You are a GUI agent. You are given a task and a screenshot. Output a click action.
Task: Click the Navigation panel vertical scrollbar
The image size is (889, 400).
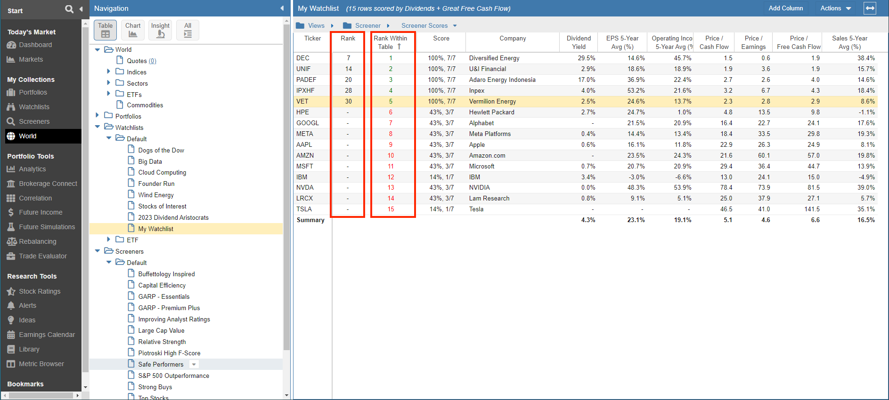tap(286, 188)
